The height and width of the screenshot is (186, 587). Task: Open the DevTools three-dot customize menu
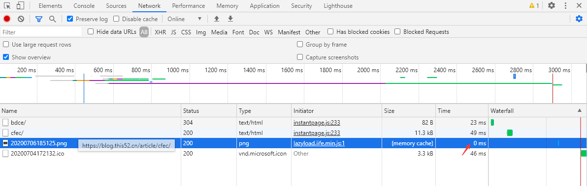[565, 5]
